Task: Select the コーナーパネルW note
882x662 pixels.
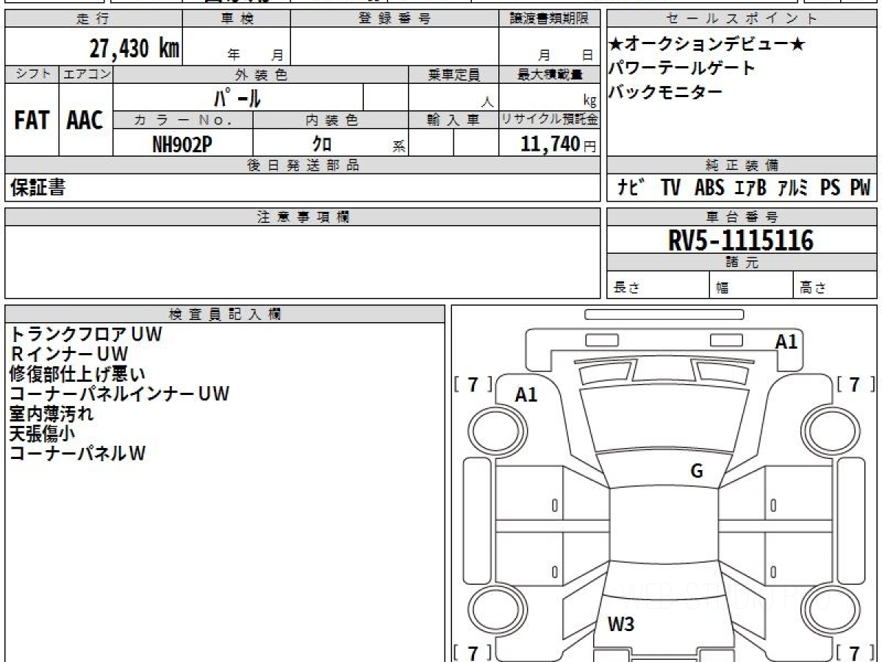Action: [77, 453]
